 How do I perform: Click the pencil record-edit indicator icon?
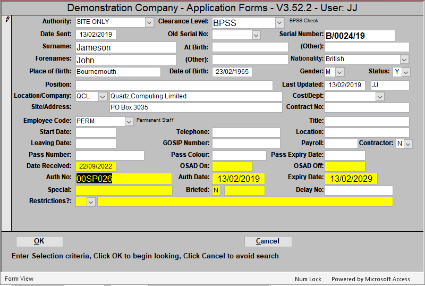pyautogui.click(x=6, y=20)
